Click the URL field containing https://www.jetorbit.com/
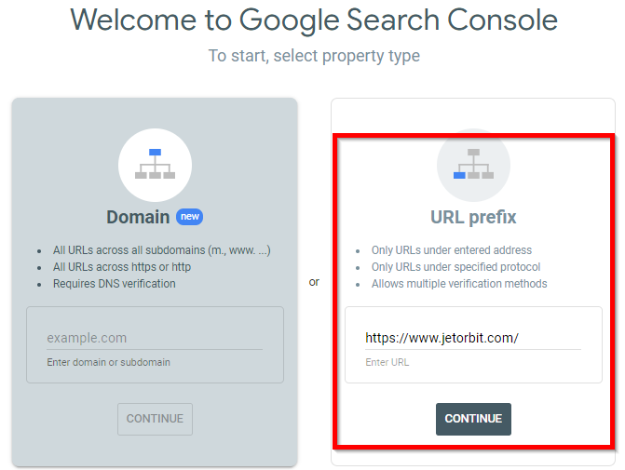 click(x=473, y=338)
